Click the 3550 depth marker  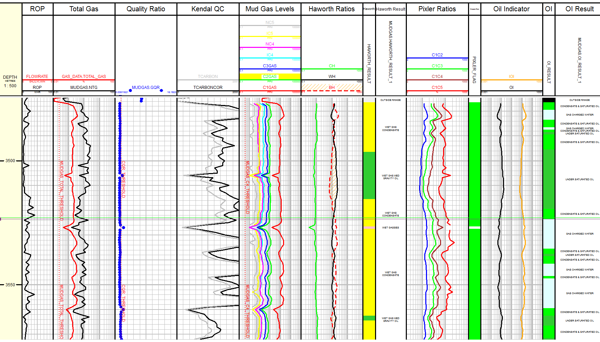tap(10, 285)
